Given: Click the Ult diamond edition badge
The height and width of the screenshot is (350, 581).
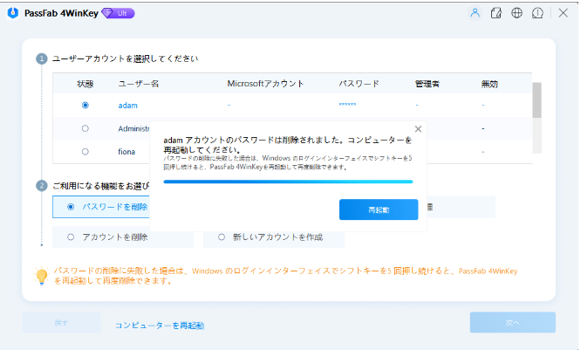Looking at the screenshot, I should click(118, 13).
